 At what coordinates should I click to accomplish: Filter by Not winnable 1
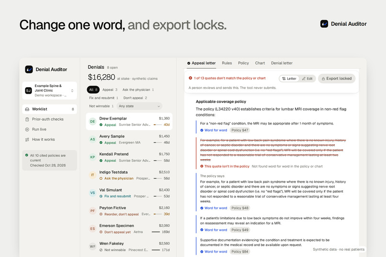pos(101,106)
